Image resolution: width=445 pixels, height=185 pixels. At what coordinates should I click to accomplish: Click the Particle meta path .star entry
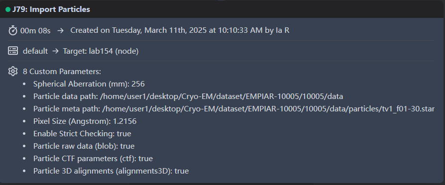pyautogui.click(x=234, y=109)
